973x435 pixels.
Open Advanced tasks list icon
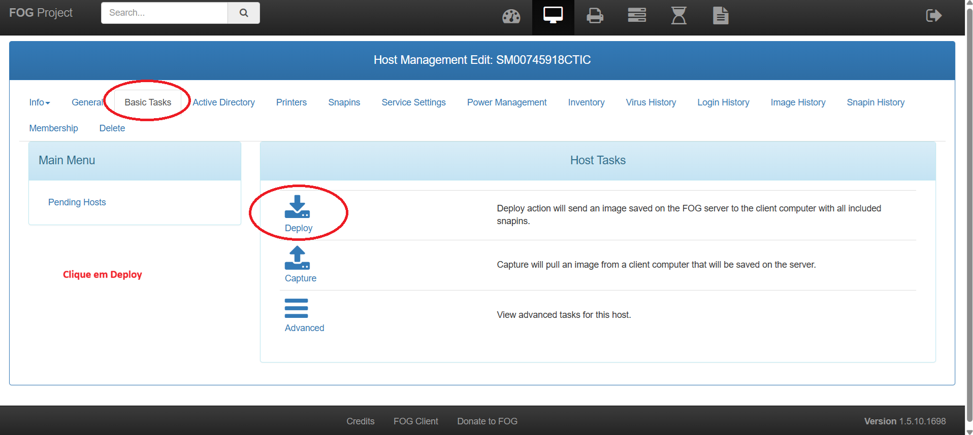point(297,308)
